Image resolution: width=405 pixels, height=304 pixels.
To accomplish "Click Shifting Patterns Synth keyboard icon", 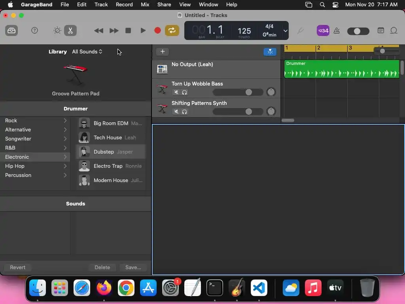I will point(162,108).
